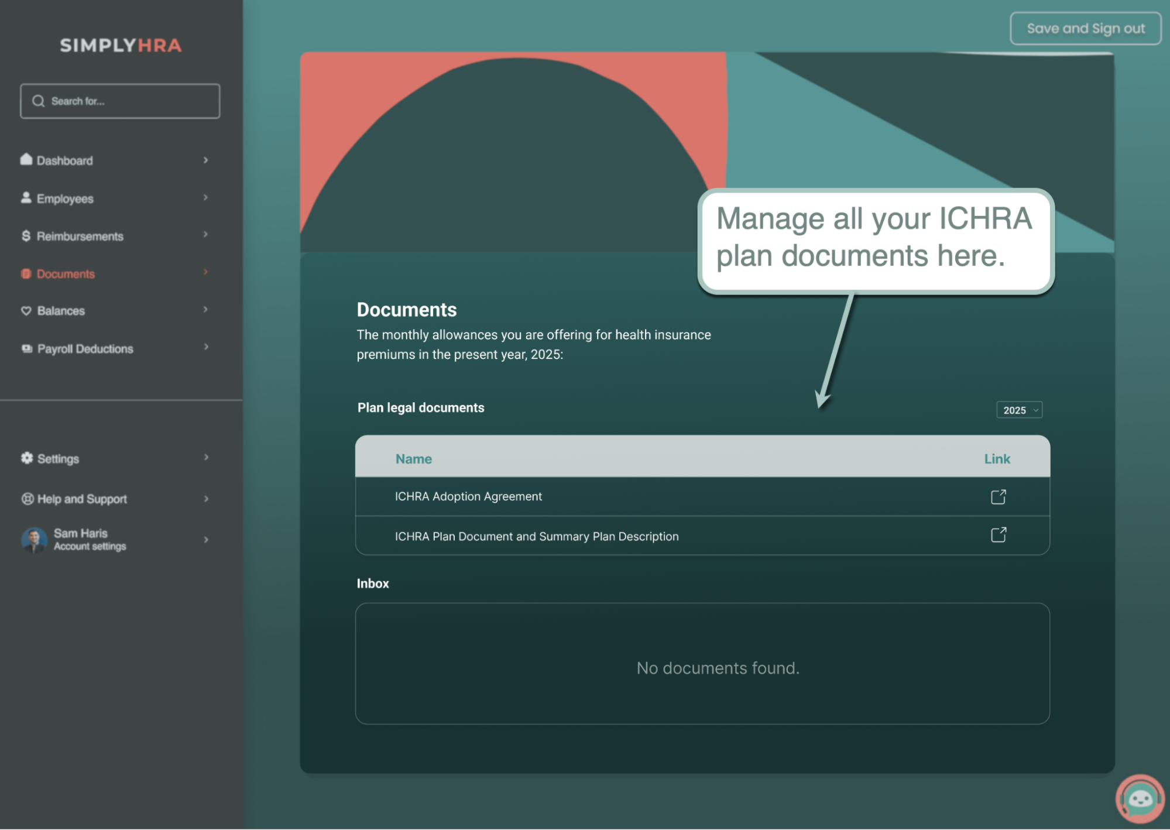Expand Documents menu chevron
The image size is (1170, 830).
(205, 272)
